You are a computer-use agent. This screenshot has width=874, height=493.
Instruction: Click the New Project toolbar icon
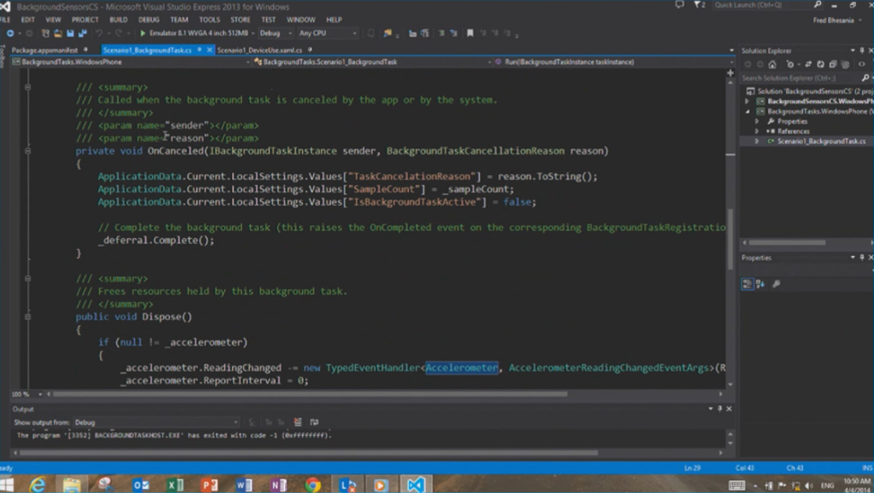[x=46, y=33]
